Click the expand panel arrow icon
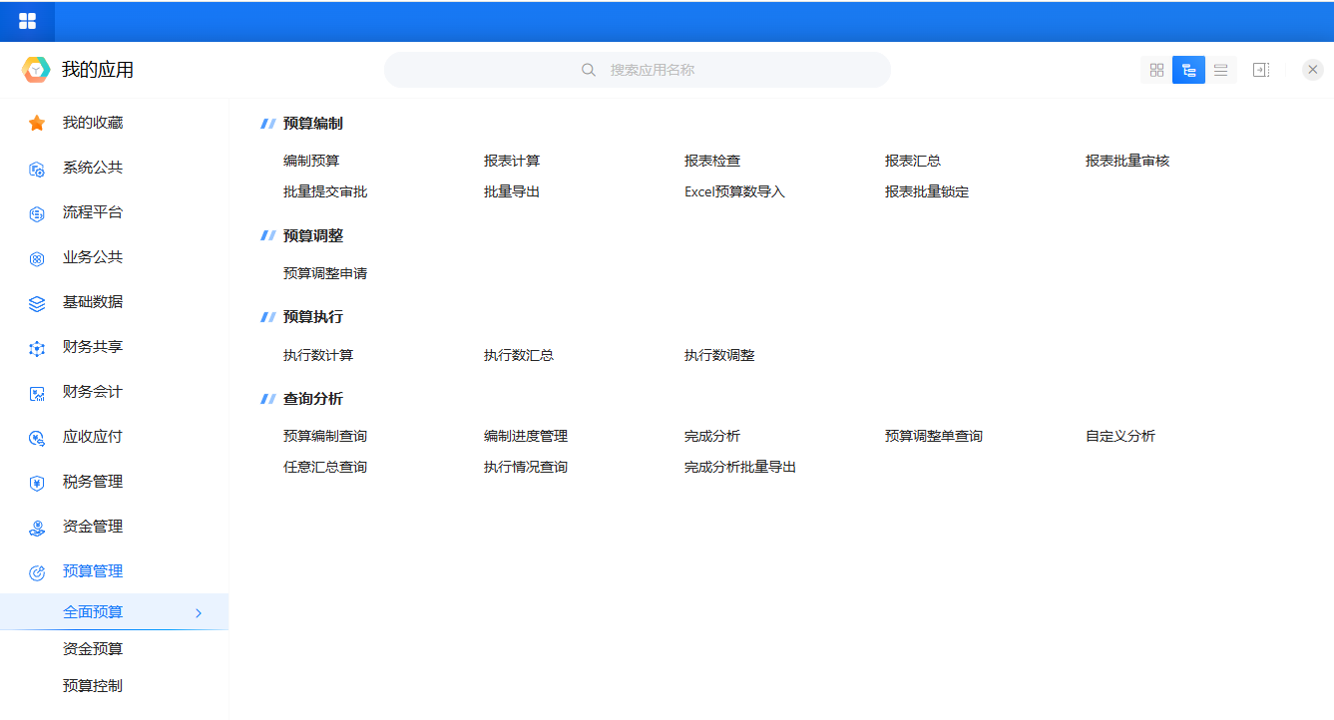 pos(1261,70)
